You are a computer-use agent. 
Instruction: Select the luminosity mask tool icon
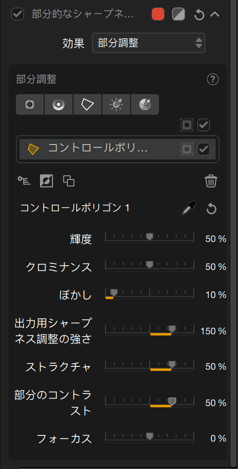116,105
